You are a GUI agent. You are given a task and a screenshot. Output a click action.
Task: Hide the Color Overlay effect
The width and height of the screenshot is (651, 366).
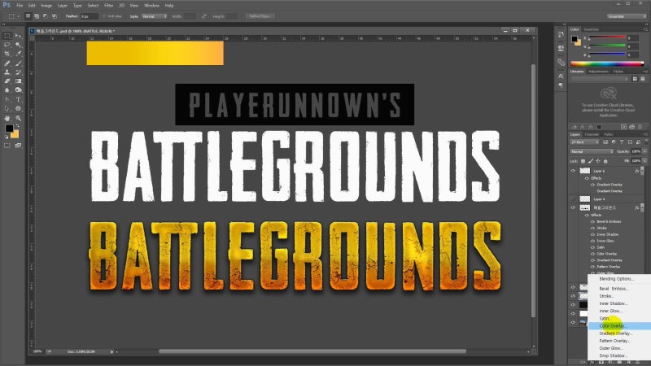click(x=593, y=254)
